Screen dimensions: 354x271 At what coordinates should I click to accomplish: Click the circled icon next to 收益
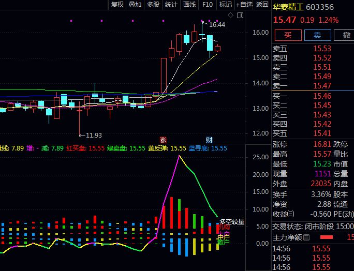click(291, 214)
